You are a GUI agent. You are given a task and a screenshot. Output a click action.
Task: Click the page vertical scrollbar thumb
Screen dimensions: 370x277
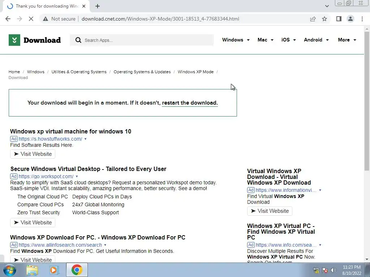(x=367, y=101)
